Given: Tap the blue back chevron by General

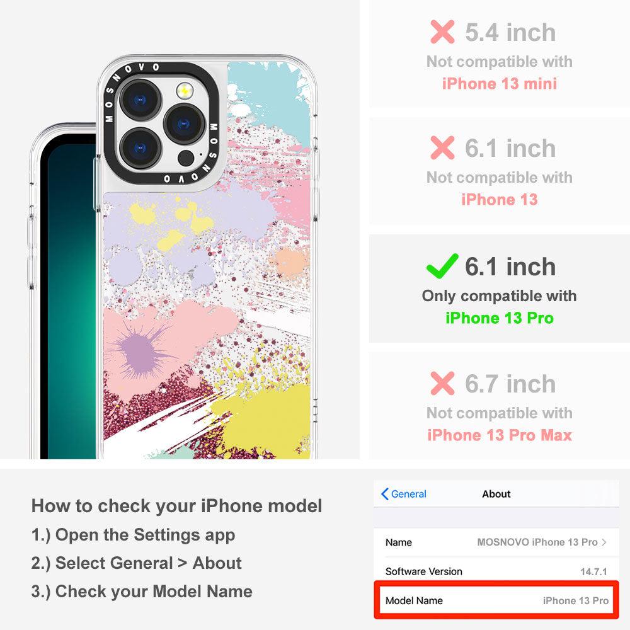Looking at the screenshot, I should (384, 494).
